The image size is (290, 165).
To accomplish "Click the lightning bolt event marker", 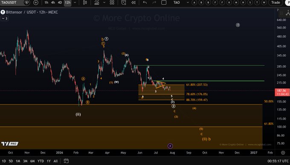I will pos(170,146).
